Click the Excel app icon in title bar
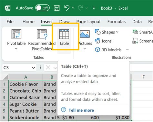153x122 pixels. pos(8,8)
